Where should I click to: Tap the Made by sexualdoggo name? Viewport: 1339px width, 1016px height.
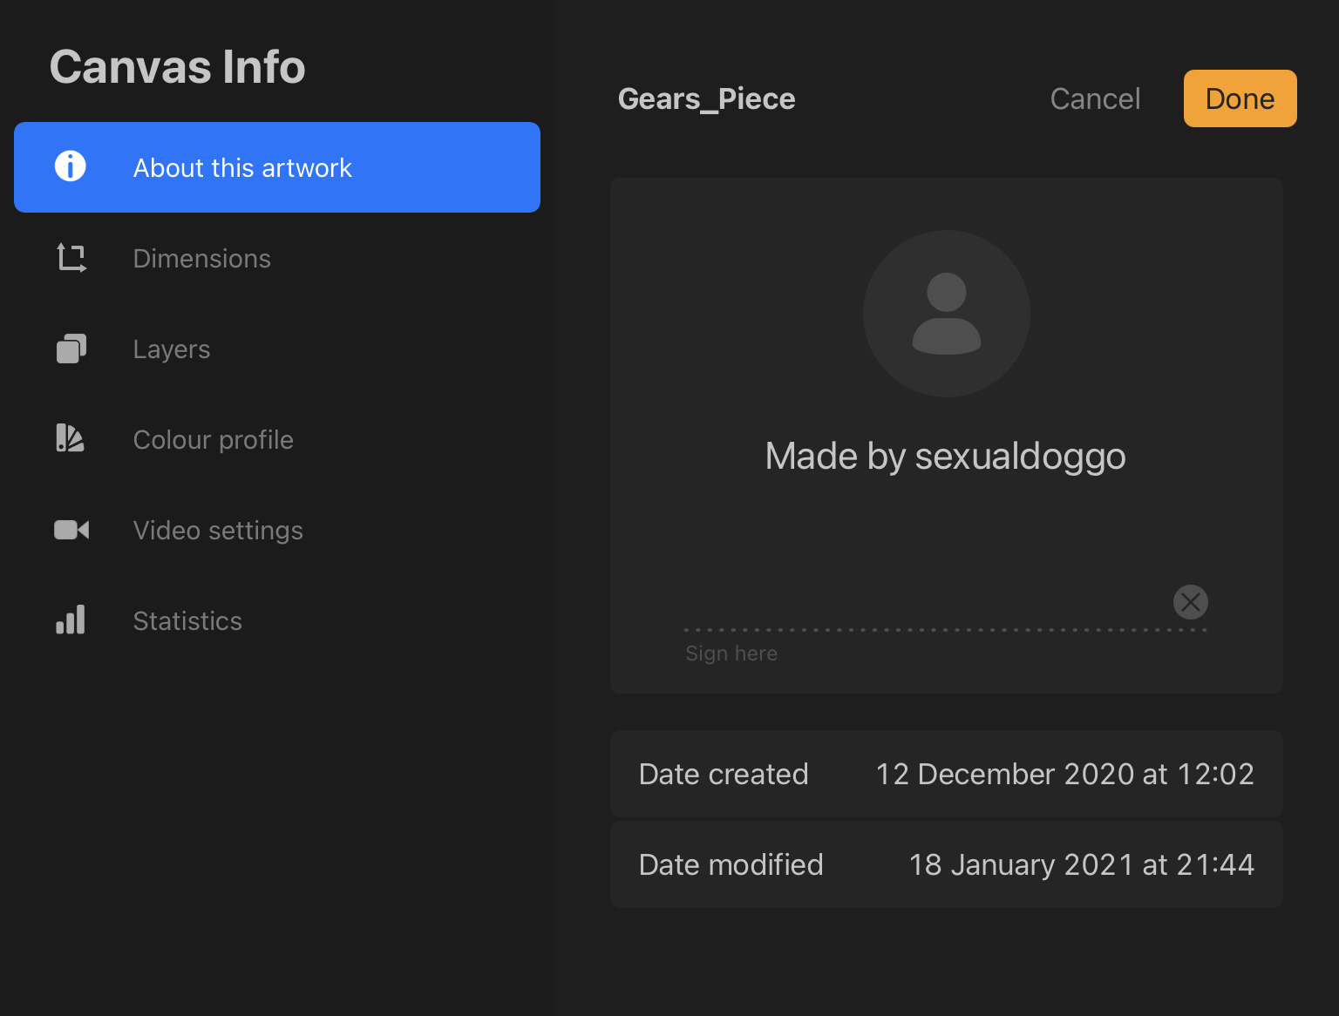pos(945,457)
